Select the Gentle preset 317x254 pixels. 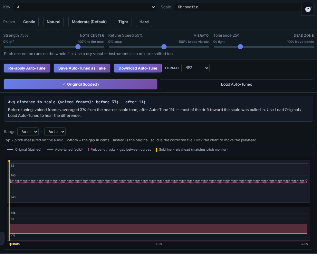[29, 22]
